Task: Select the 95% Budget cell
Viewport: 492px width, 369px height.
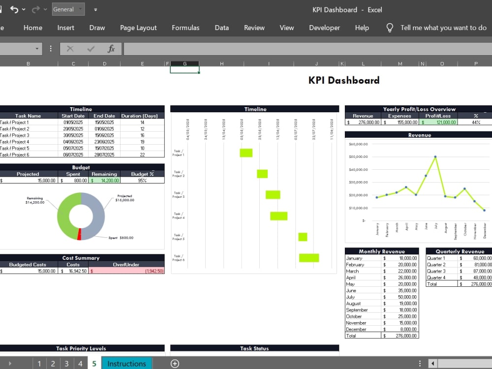Action: [143, 181]
